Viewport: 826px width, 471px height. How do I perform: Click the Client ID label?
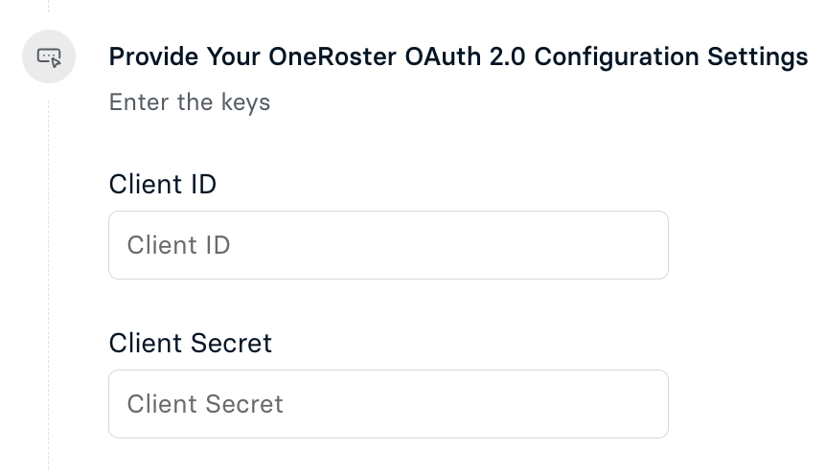click(x=162, y=184)
